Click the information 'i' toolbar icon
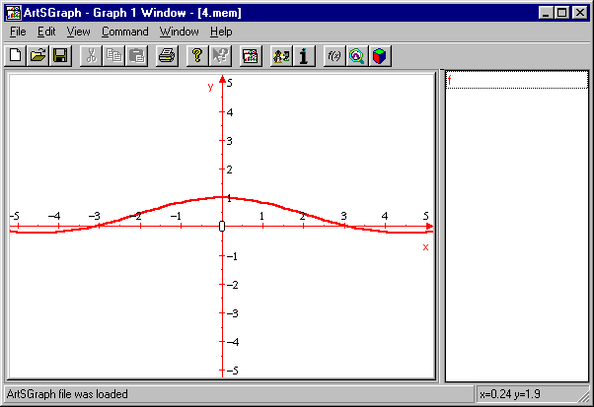Screen dimensions: 594x407 point(305,56)
